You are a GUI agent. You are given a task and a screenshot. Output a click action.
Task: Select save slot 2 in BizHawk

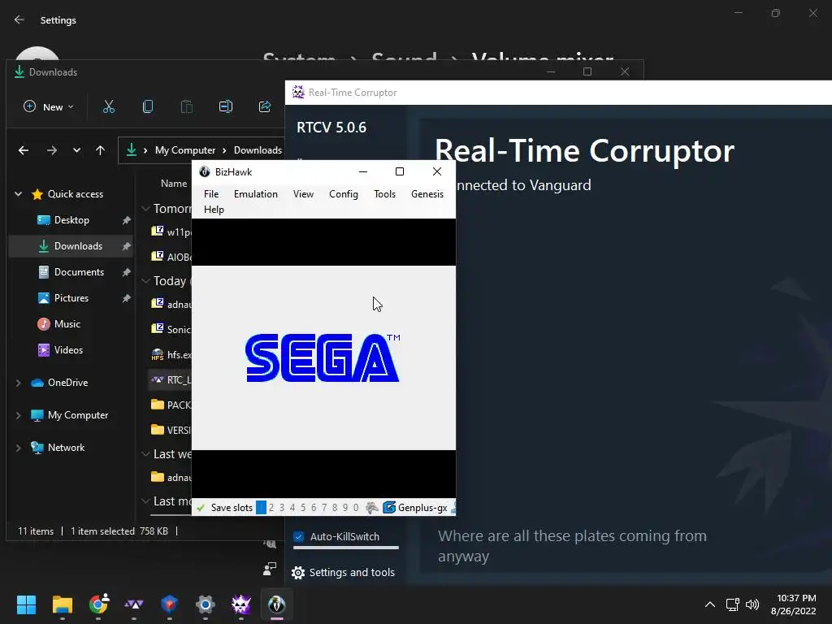click(271, 507)
